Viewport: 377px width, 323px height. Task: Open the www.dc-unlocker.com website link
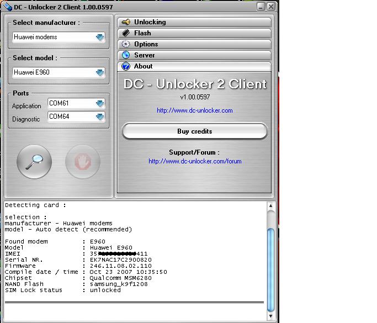194,110
